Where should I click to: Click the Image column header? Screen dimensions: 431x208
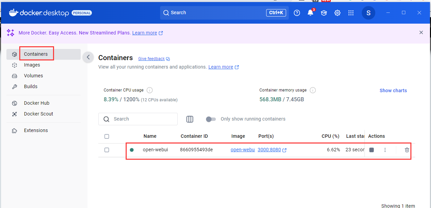coord(238,136)
